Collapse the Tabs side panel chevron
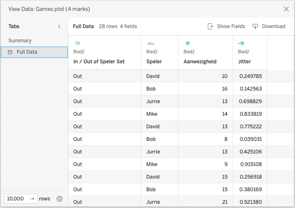The image size is (295, 208). coord(59,26)
